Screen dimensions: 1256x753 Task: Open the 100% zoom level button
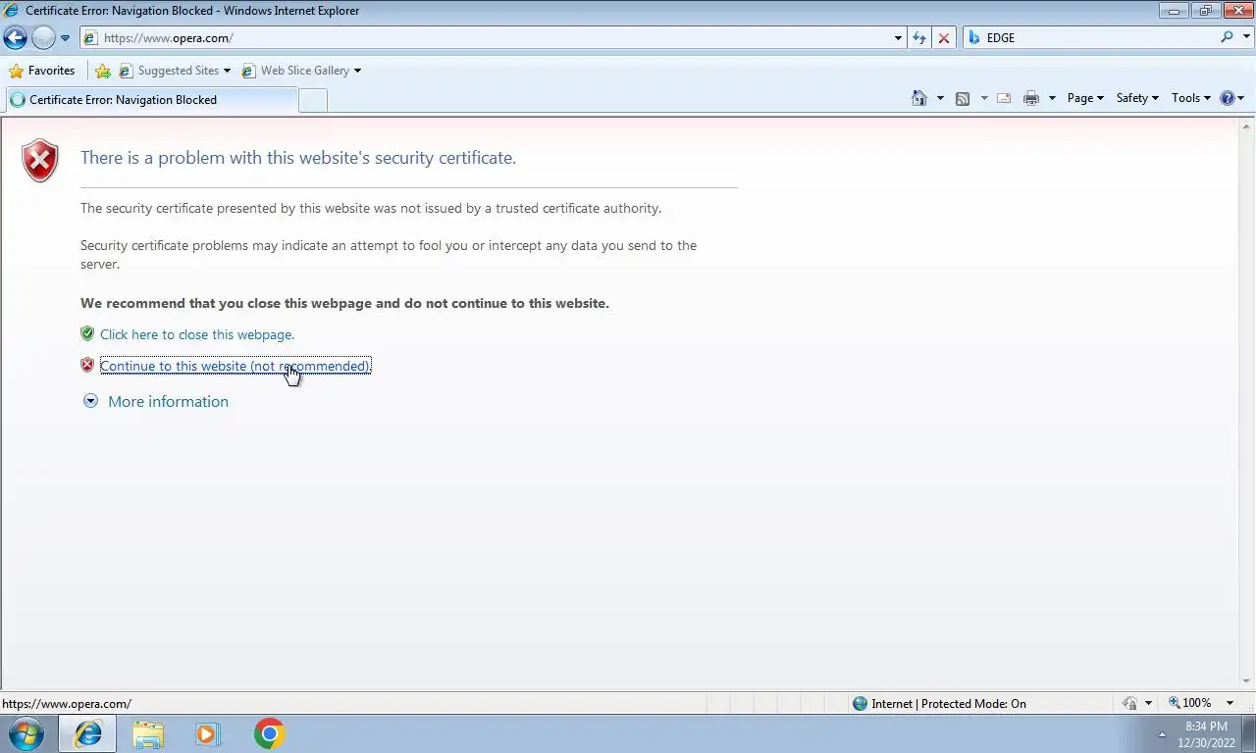[x=1190, y=703]
